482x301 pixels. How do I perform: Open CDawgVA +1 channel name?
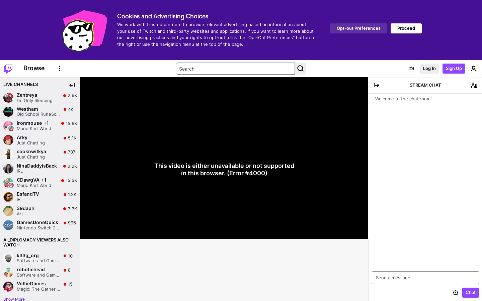(x=31, y=180)
